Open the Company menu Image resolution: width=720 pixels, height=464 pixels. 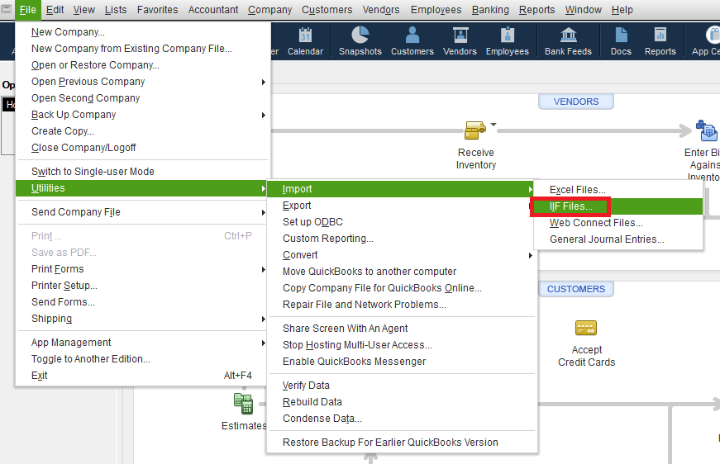tap(269, 10)
